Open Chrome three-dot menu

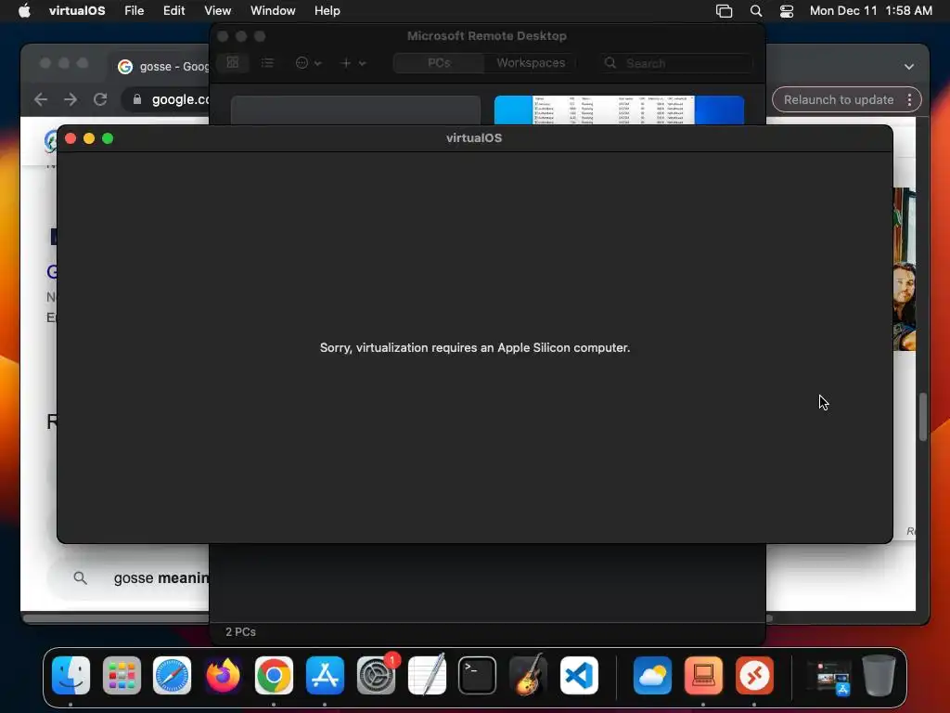(x=909, y=99)
